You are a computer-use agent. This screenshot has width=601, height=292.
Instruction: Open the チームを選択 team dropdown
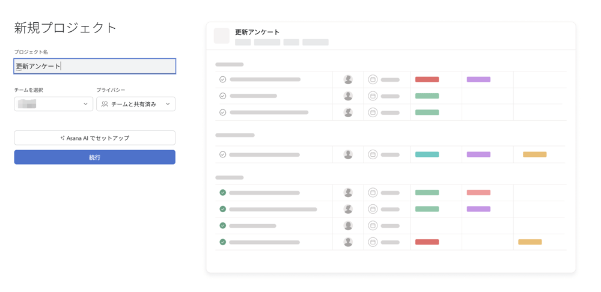click(x=53, y=104)
